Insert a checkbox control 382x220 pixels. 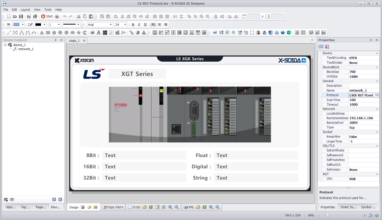(x=227, y=32)
